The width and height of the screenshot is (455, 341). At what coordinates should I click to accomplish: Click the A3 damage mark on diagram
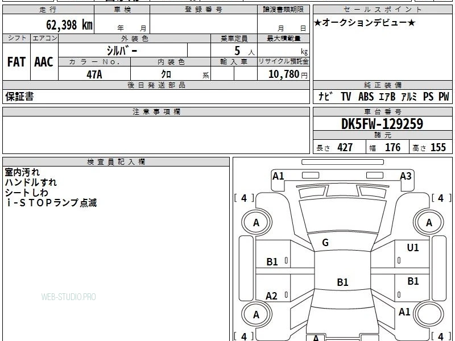coord(406,176)
